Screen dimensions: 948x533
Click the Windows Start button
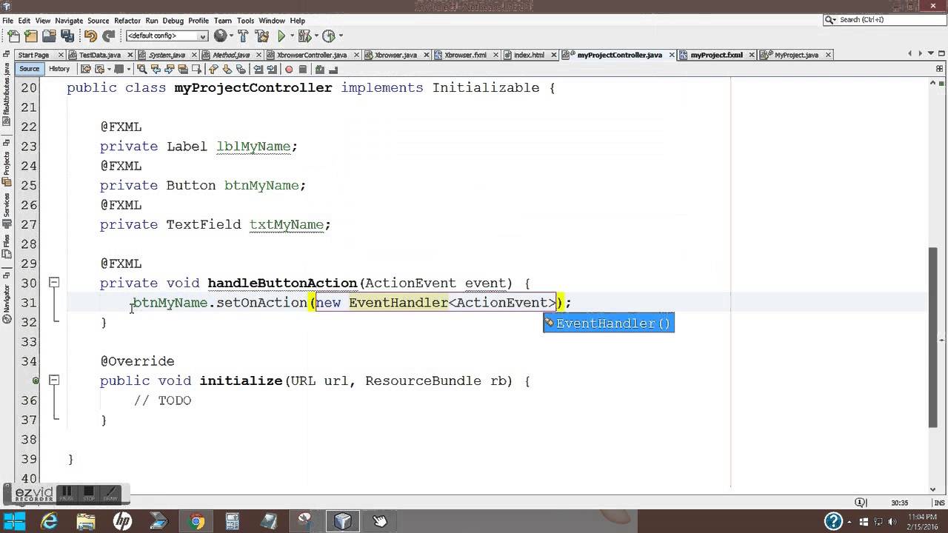(14, 521)
